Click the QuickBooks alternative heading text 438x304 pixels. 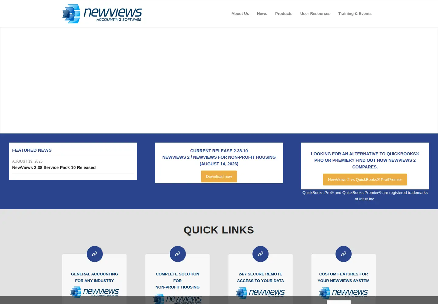point(365,160)
